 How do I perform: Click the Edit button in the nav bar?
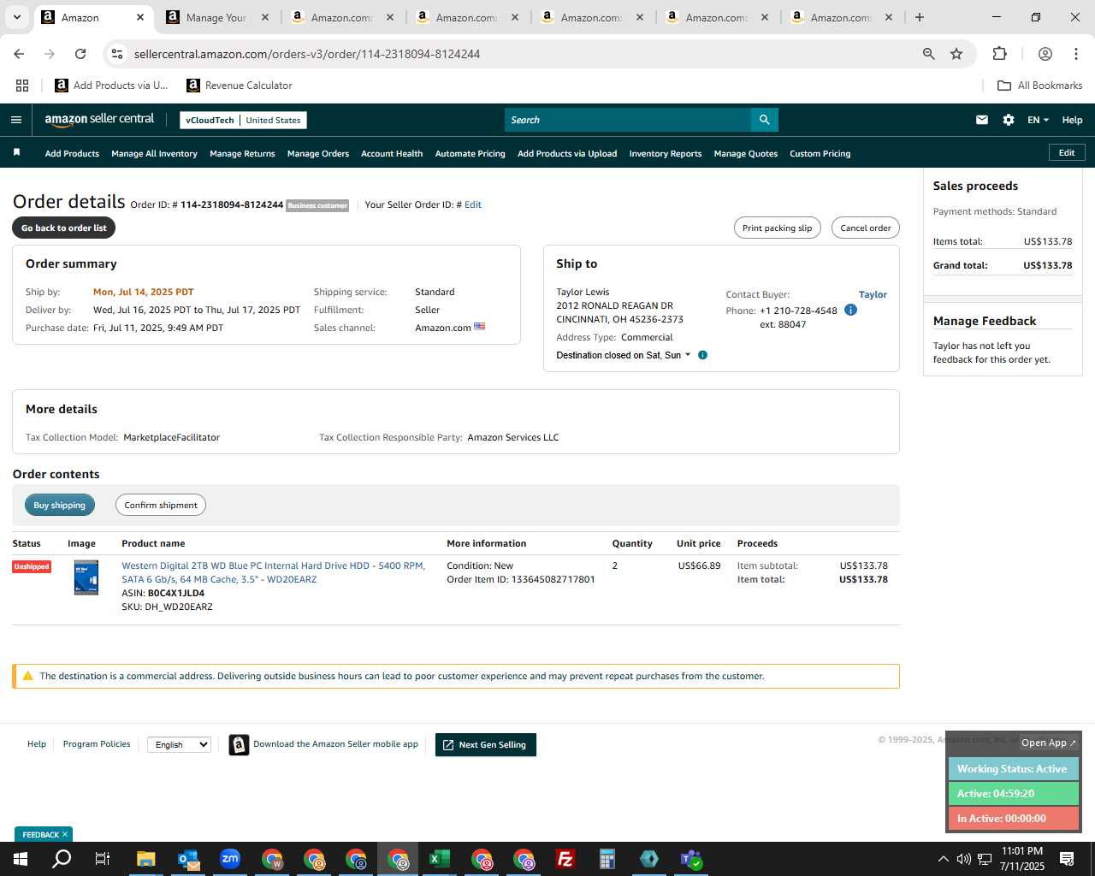(x=1067, y=152)
